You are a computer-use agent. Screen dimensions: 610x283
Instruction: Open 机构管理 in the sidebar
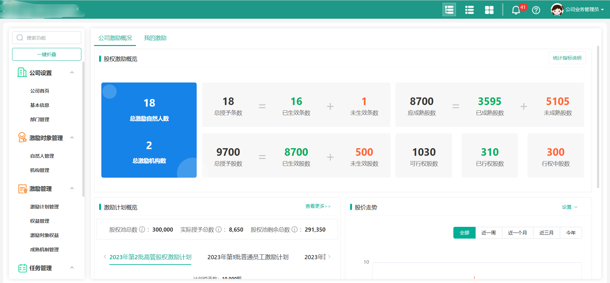[40, 170]
